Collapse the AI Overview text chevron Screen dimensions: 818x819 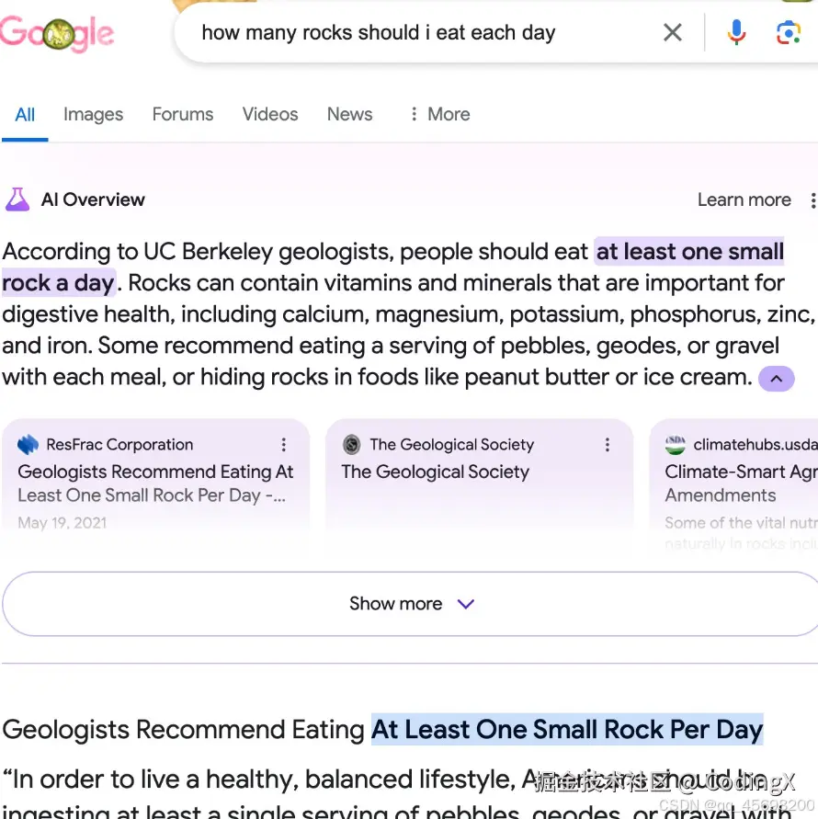click(777, 378)
